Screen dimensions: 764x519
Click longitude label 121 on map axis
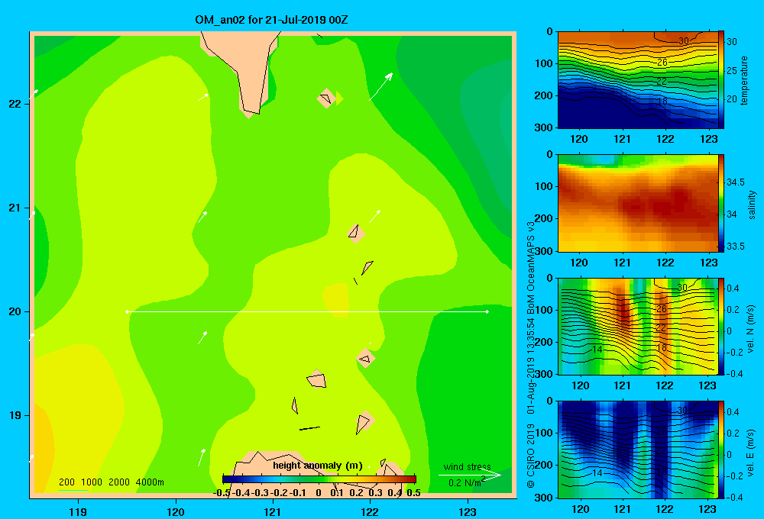(x=273, y=511)
